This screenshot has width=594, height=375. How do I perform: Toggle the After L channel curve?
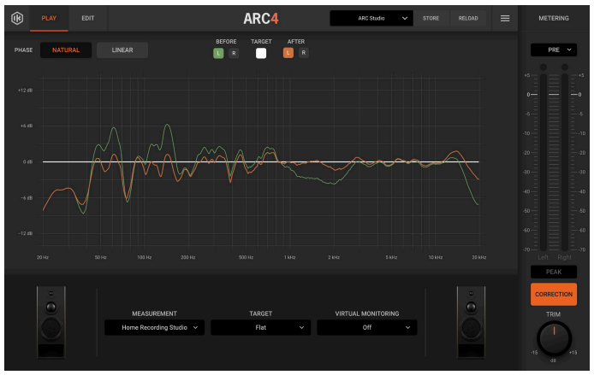[x=288, y=53]
